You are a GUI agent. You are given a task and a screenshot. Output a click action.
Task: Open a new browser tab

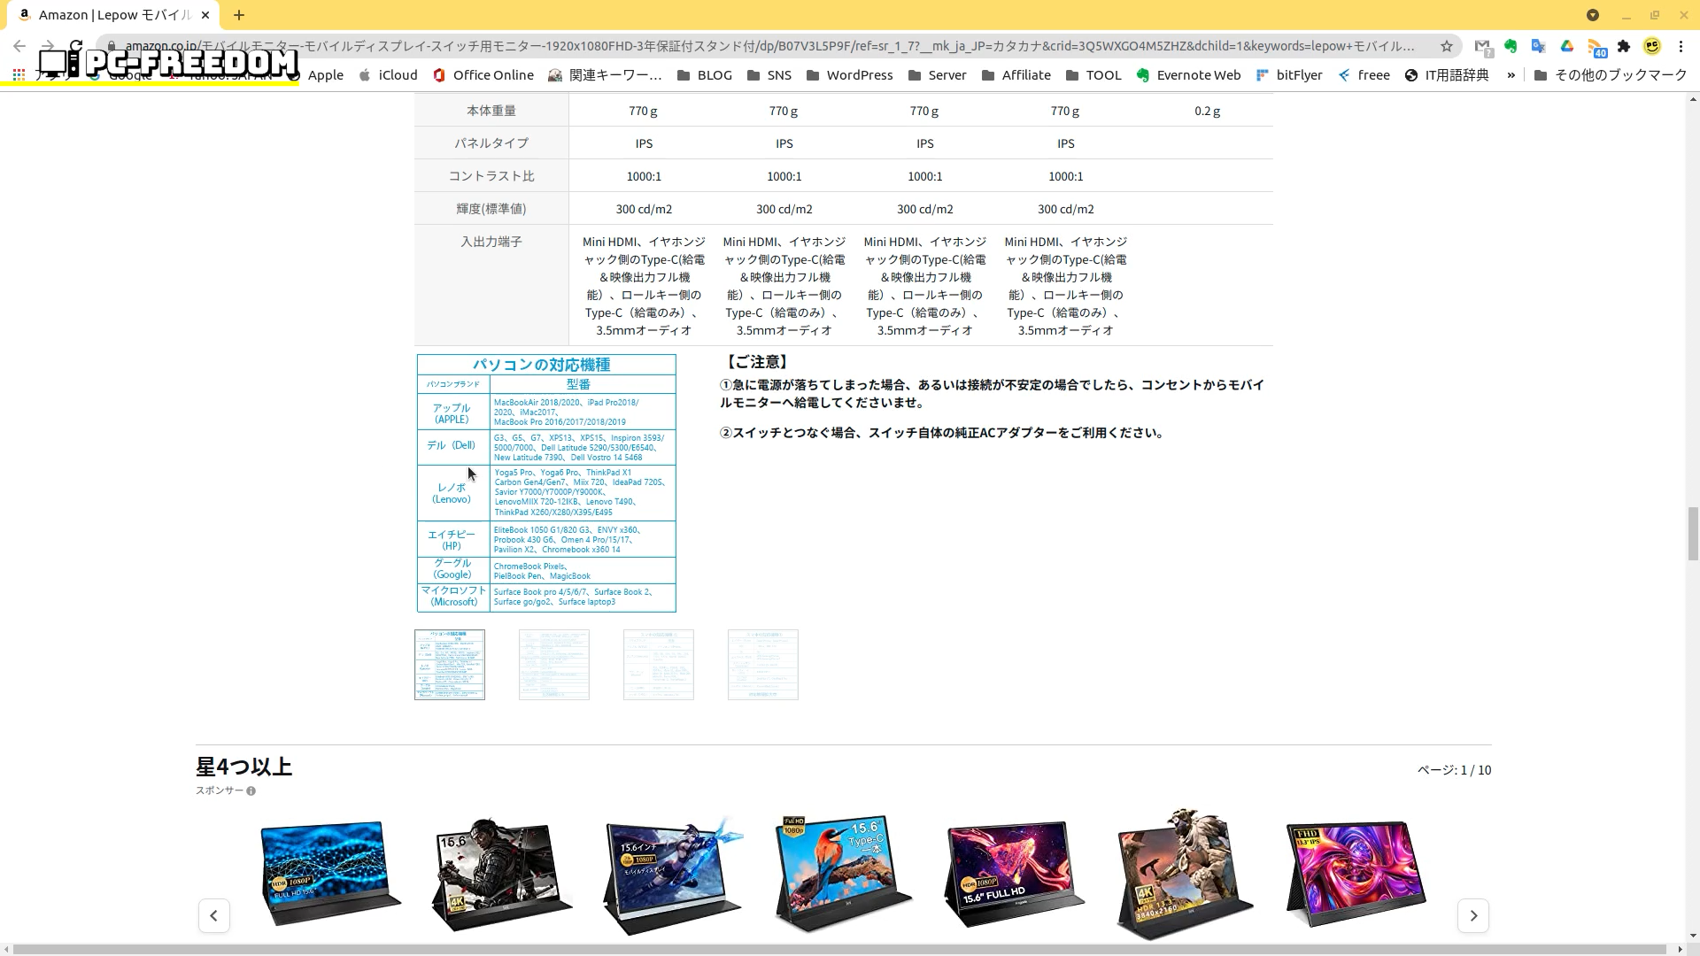pyautogui.click(x=239, y=15)
